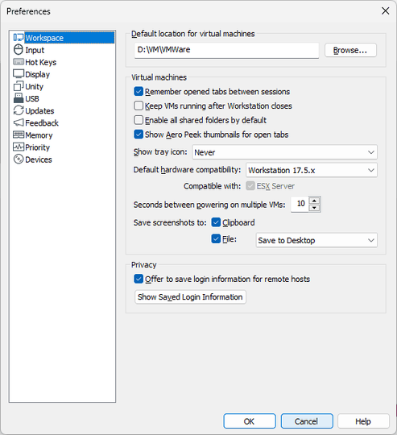Open the Unity windows icon
The image size is (397, 435).
(x=19, y=86)
